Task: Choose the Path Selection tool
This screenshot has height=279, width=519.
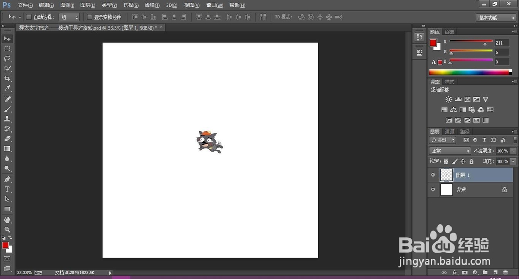Action: coord(7,199)
